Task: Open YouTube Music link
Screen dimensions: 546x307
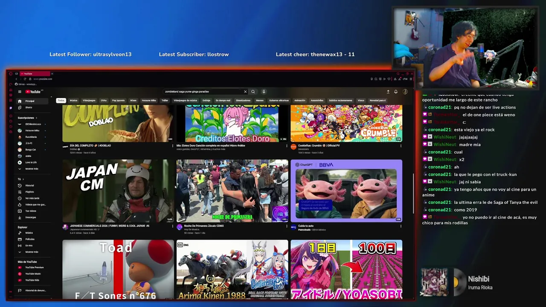Action: pos(32,274)
